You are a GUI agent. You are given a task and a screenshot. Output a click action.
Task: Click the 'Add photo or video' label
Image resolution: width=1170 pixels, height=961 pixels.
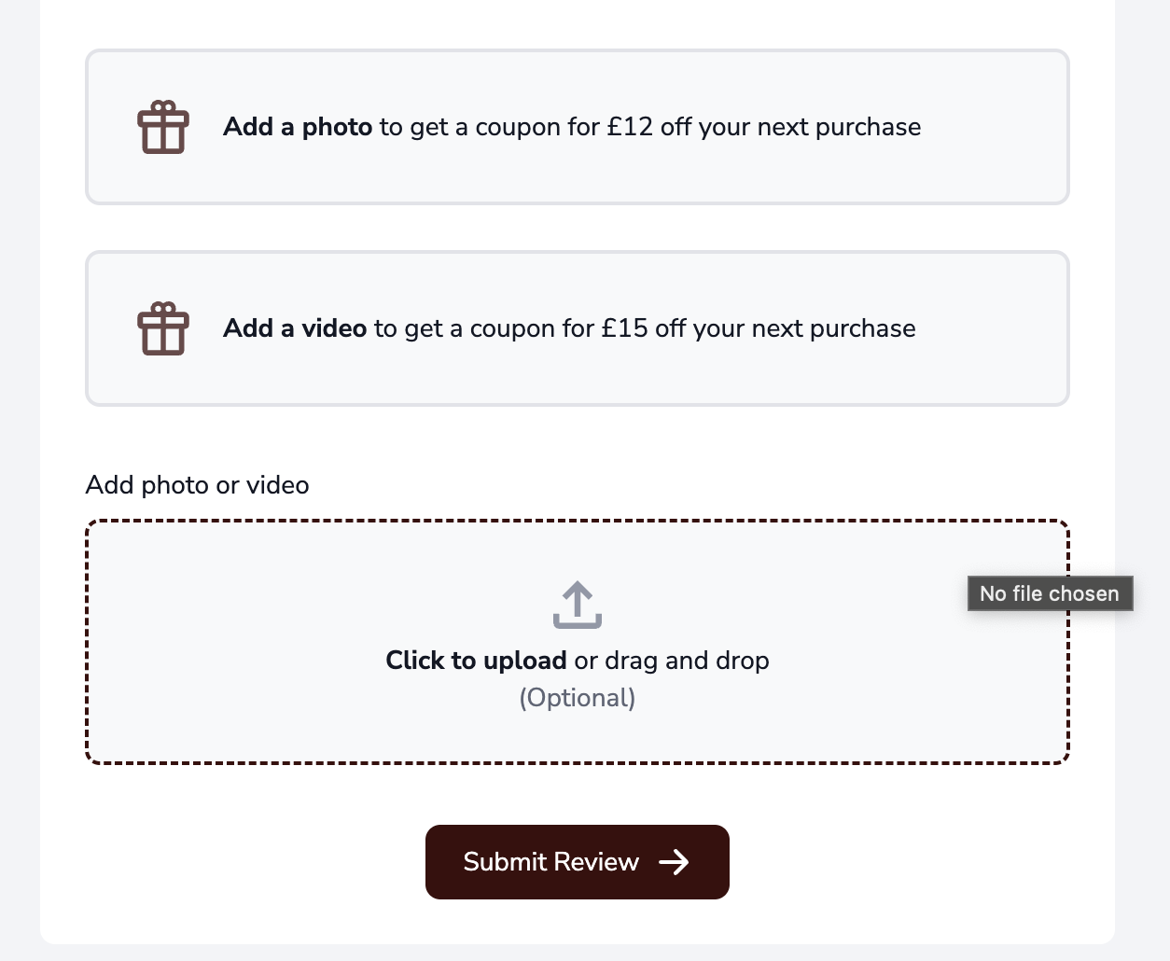(x=197, y=485)
